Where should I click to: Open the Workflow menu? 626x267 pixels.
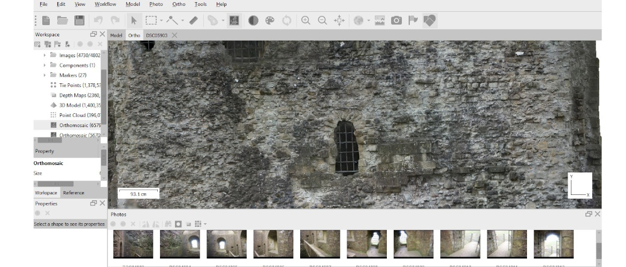105,4
